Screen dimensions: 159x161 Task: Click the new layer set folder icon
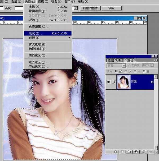click(129, 152)
